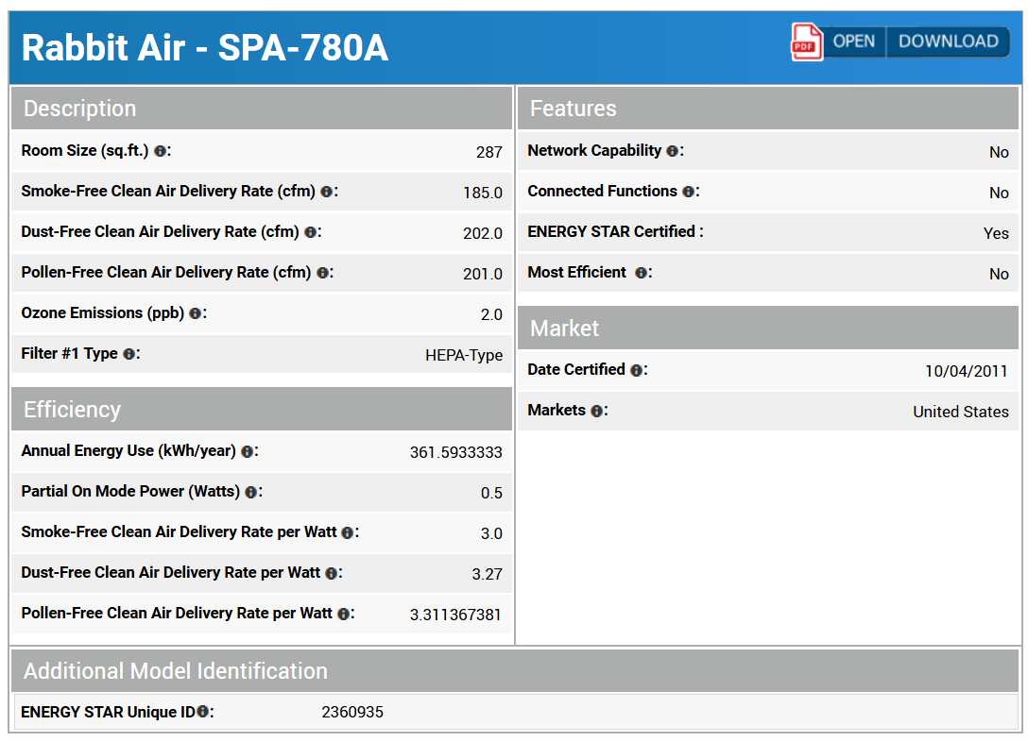Viewport: 1028px width, 742px height.
Task: Click Pollen-Free Rate per Watt info icon
Action: pos(344,614)
